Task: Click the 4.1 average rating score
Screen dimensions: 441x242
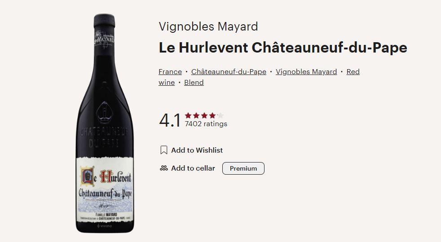Action: [170, 120]
